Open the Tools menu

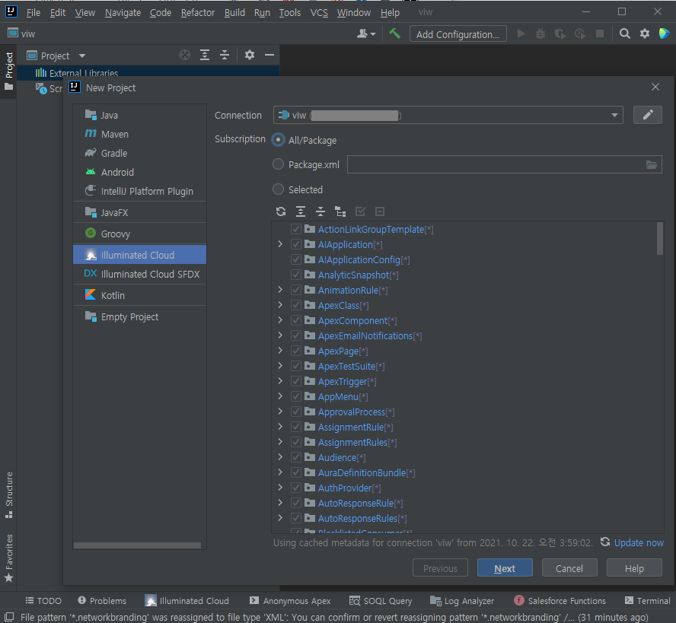tap(290, 12)
